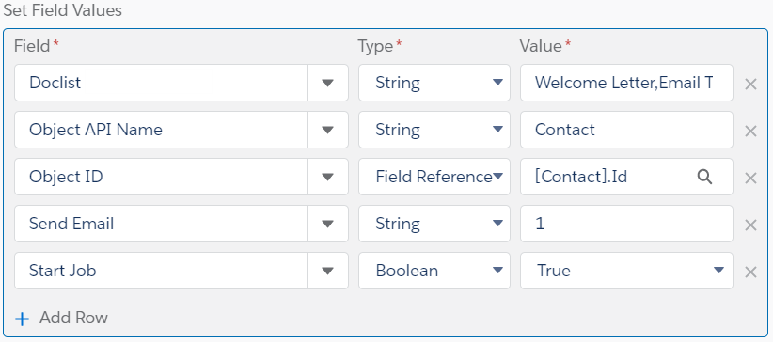Screen dimensions: 773x342
Task: Open the Start Job field dropdown
Action: tap(327, 271)
